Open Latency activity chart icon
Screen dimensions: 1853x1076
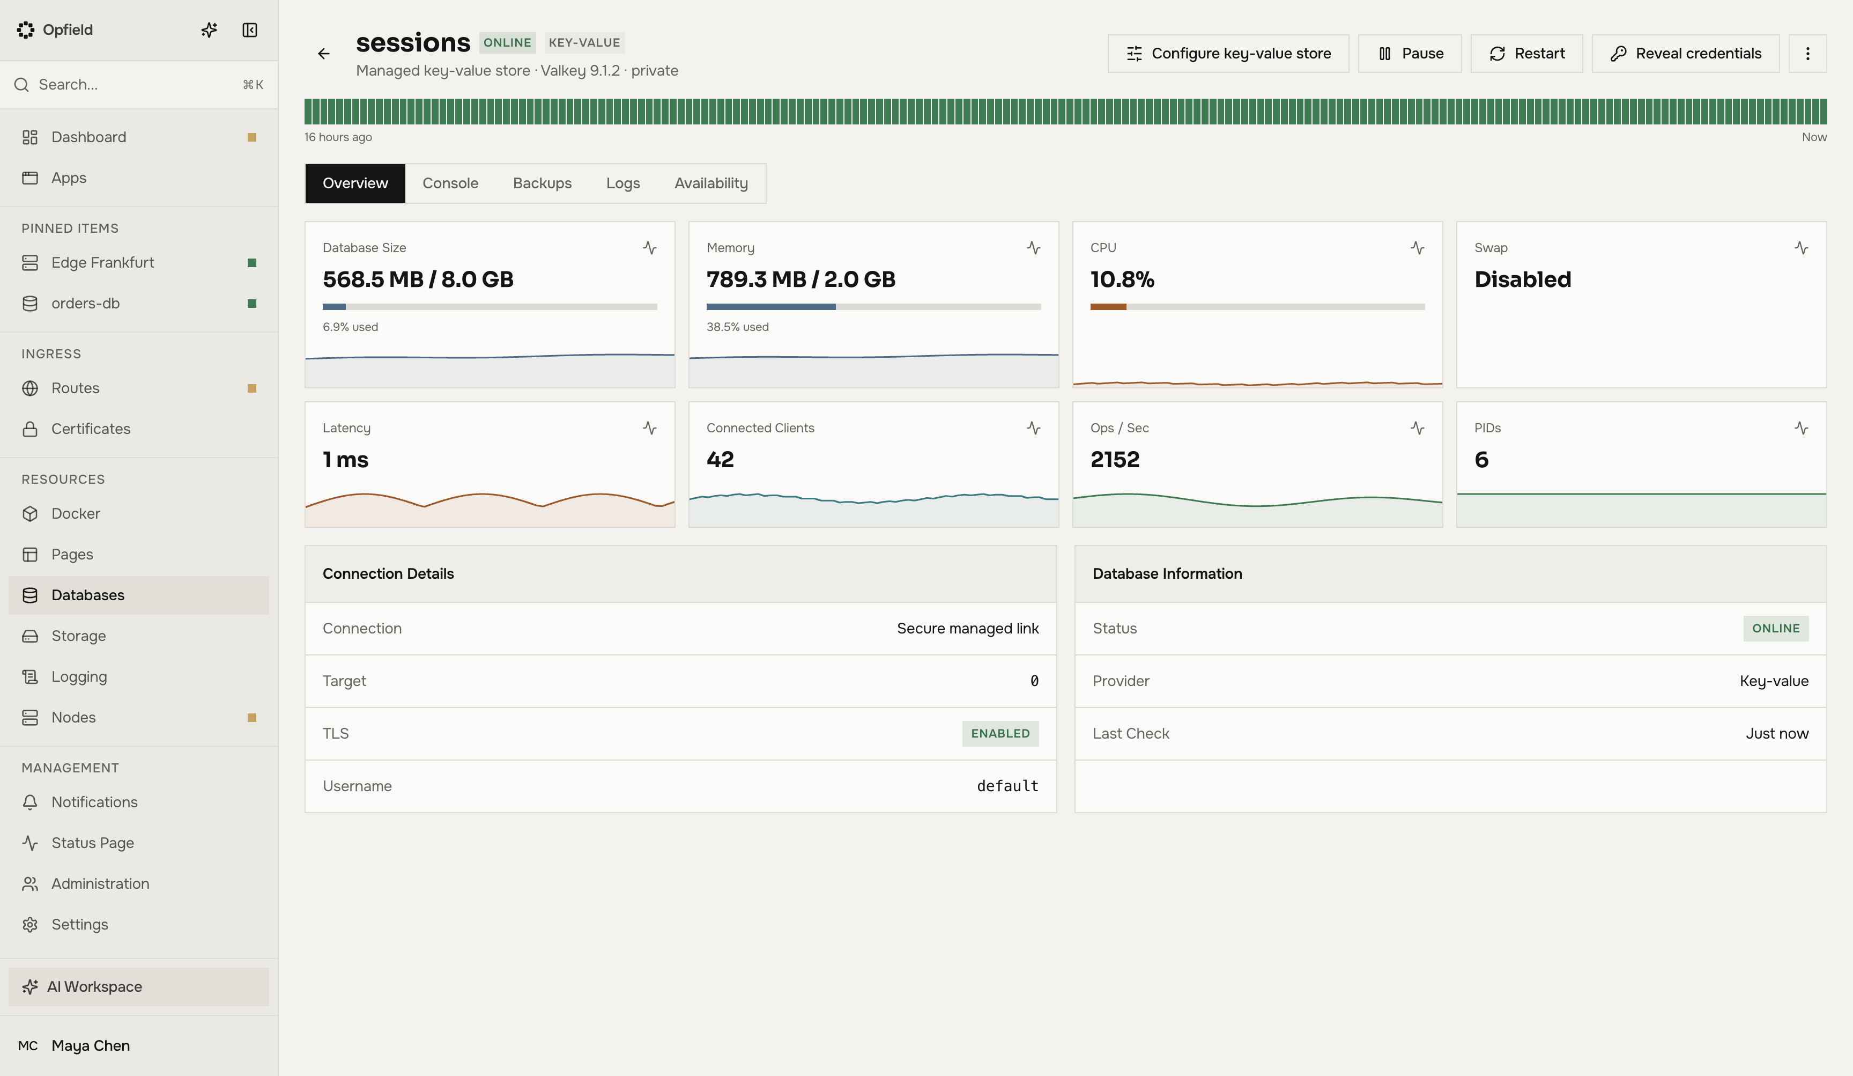pyautogui.click(x=649, y=428)
